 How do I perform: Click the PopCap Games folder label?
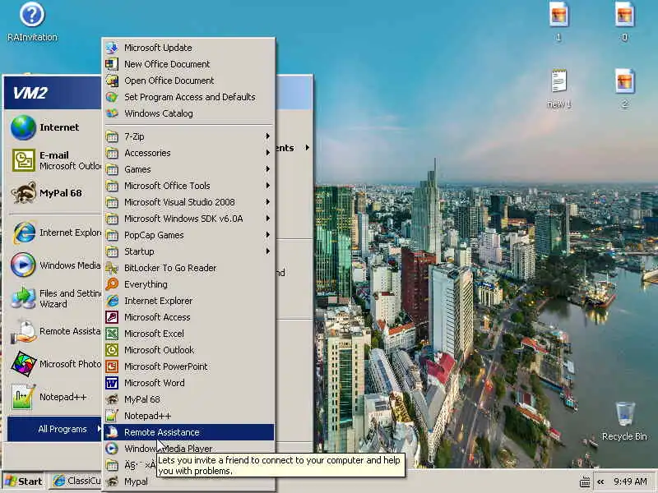coord(154,235)
